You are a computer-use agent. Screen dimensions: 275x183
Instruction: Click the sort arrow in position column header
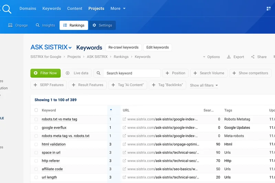coord(111,110)
